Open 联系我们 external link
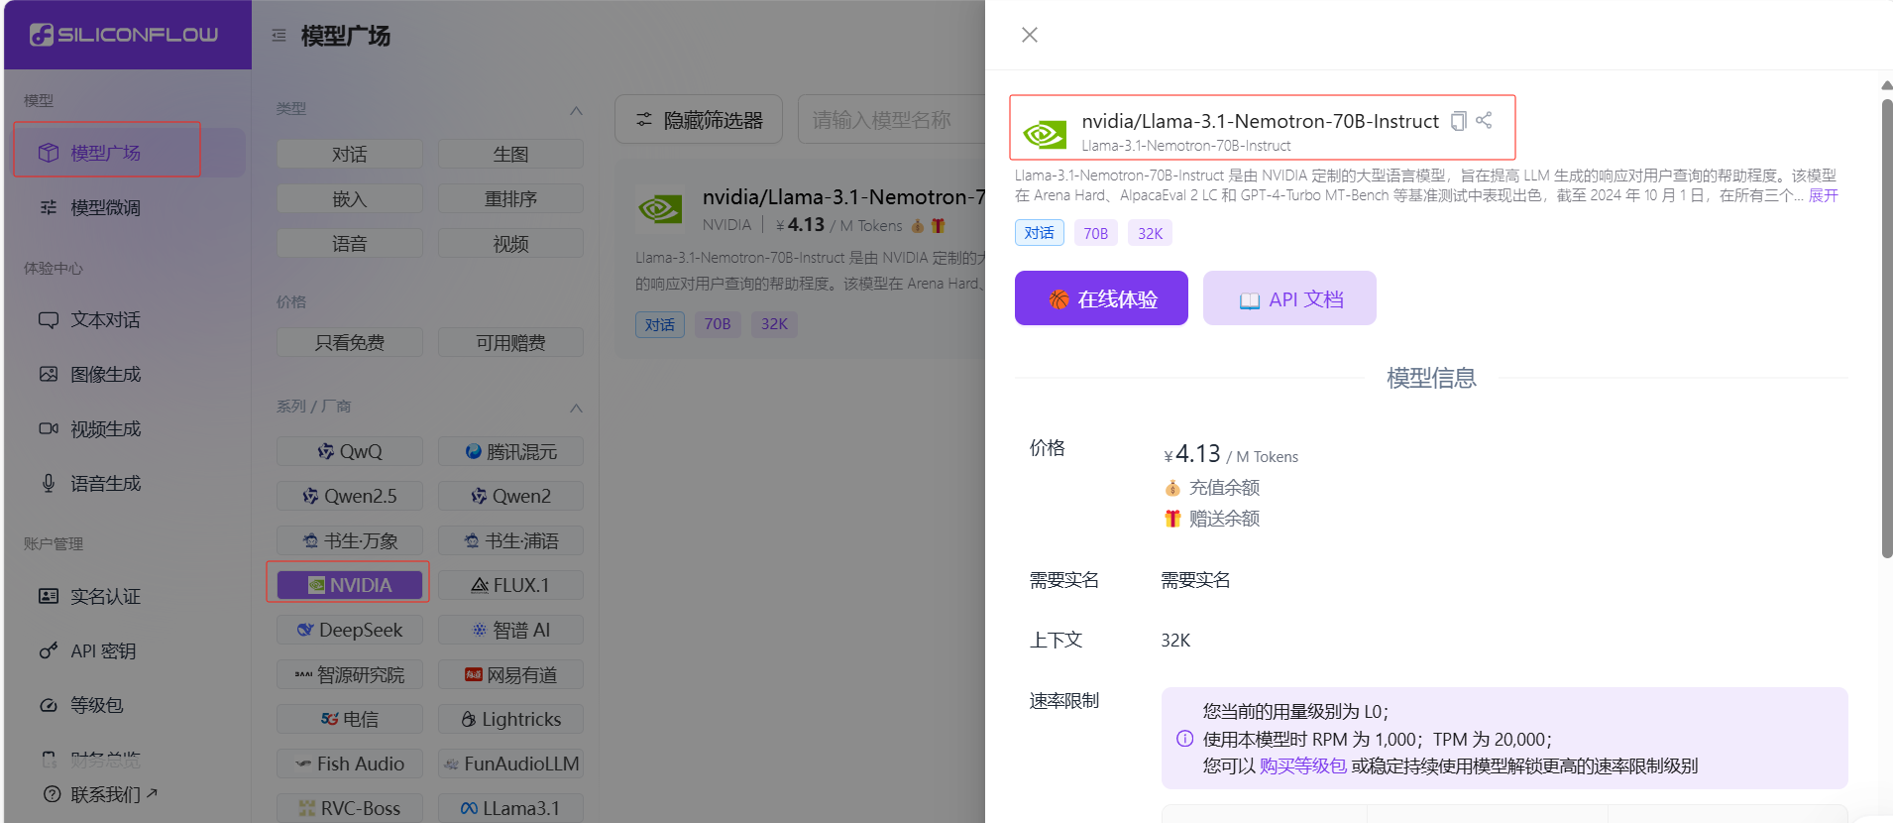The image size is (1893, 823). [101, 794]
